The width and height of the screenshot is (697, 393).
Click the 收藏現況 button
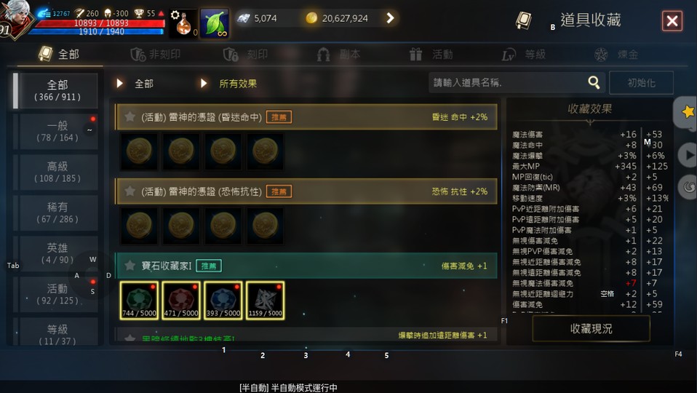[x=591, y=329]
